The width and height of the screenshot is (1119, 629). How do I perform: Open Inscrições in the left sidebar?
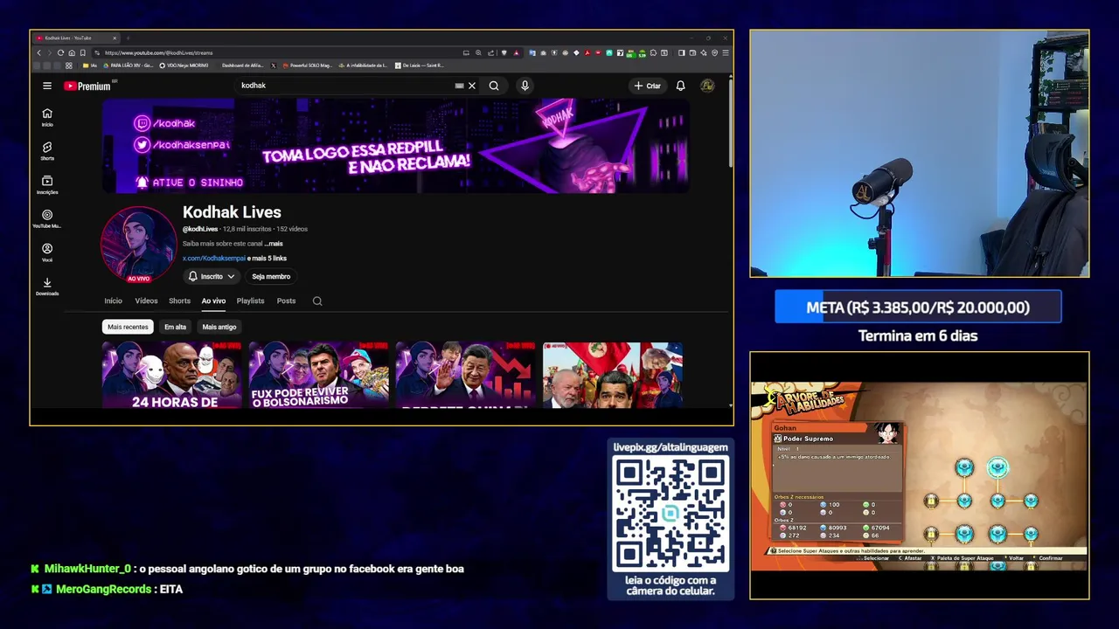pos(47,185)
